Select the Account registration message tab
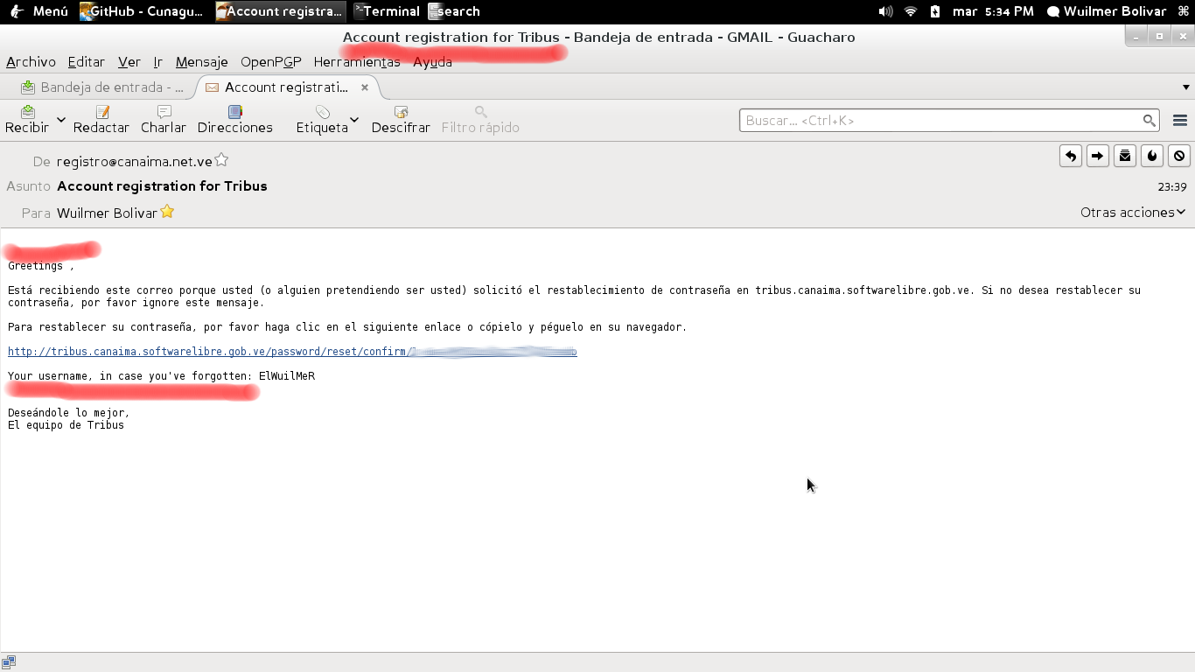This screenshot has width=1195, height=672. (x=286, y=87)
